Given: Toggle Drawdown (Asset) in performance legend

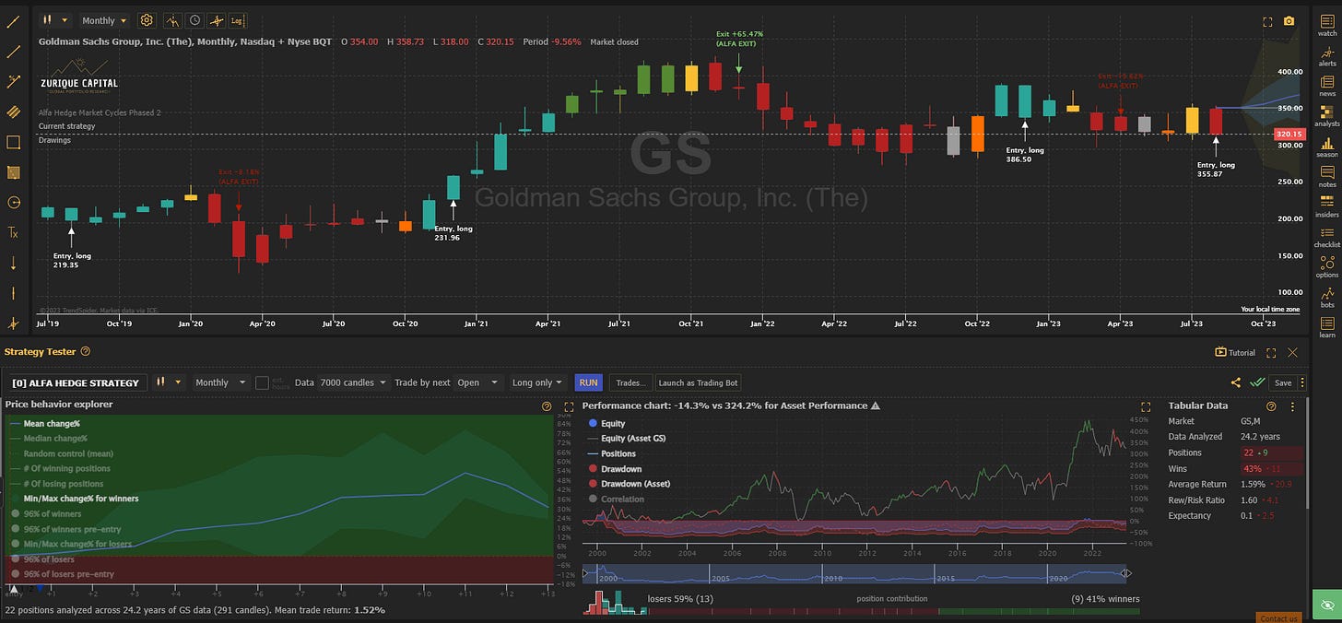Looking at the screenshot, I should pos(628,484).
